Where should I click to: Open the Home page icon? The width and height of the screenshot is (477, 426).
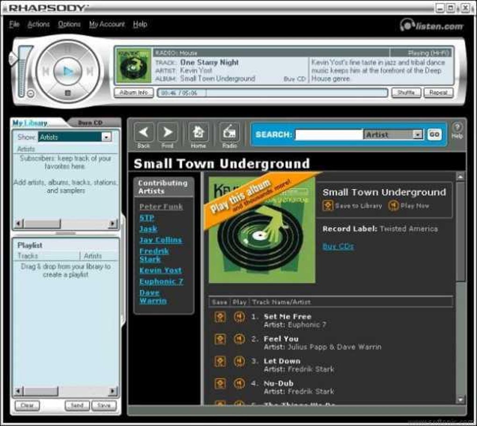pyautogui.click(x=199, y=132)
